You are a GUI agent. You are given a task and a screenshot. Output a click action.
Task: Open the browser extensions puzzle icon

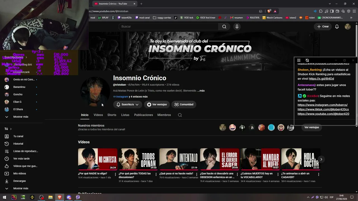pyautogui.click(x=321, y=11)
